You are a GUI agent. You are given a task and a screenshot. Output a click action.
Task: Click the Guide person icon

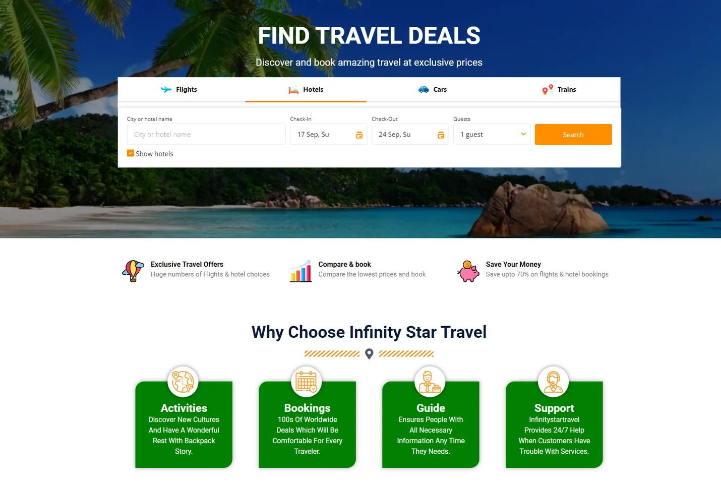point(430,382)
